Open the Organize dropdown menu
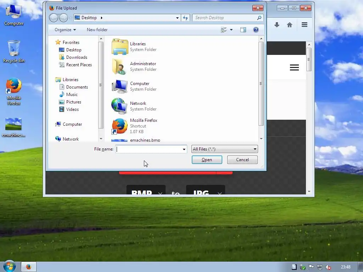The width and height of the screenshot is (363, 272). (x=65, y=30)
